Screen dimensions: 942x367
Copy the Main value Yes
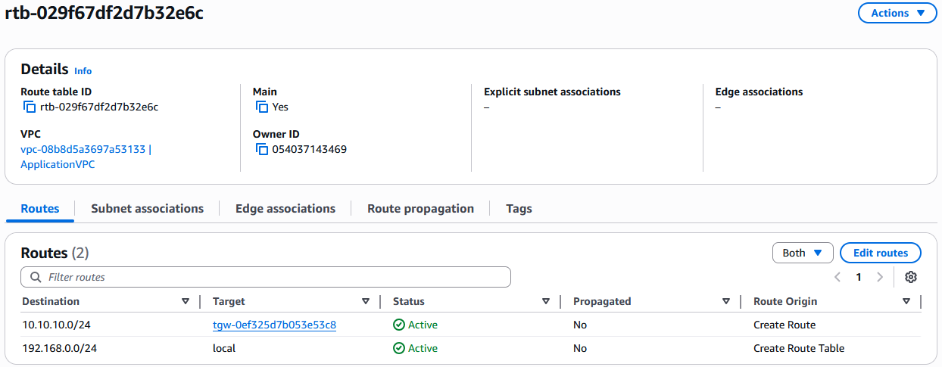(x=262, y=107)
